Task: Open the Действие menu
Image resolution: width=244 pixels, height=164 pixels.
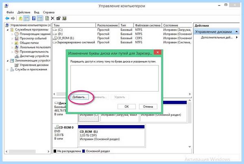Action: coord(24,12)
